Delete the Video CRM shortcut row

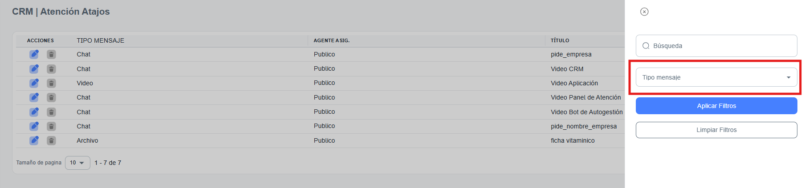[x=52, y=69]
